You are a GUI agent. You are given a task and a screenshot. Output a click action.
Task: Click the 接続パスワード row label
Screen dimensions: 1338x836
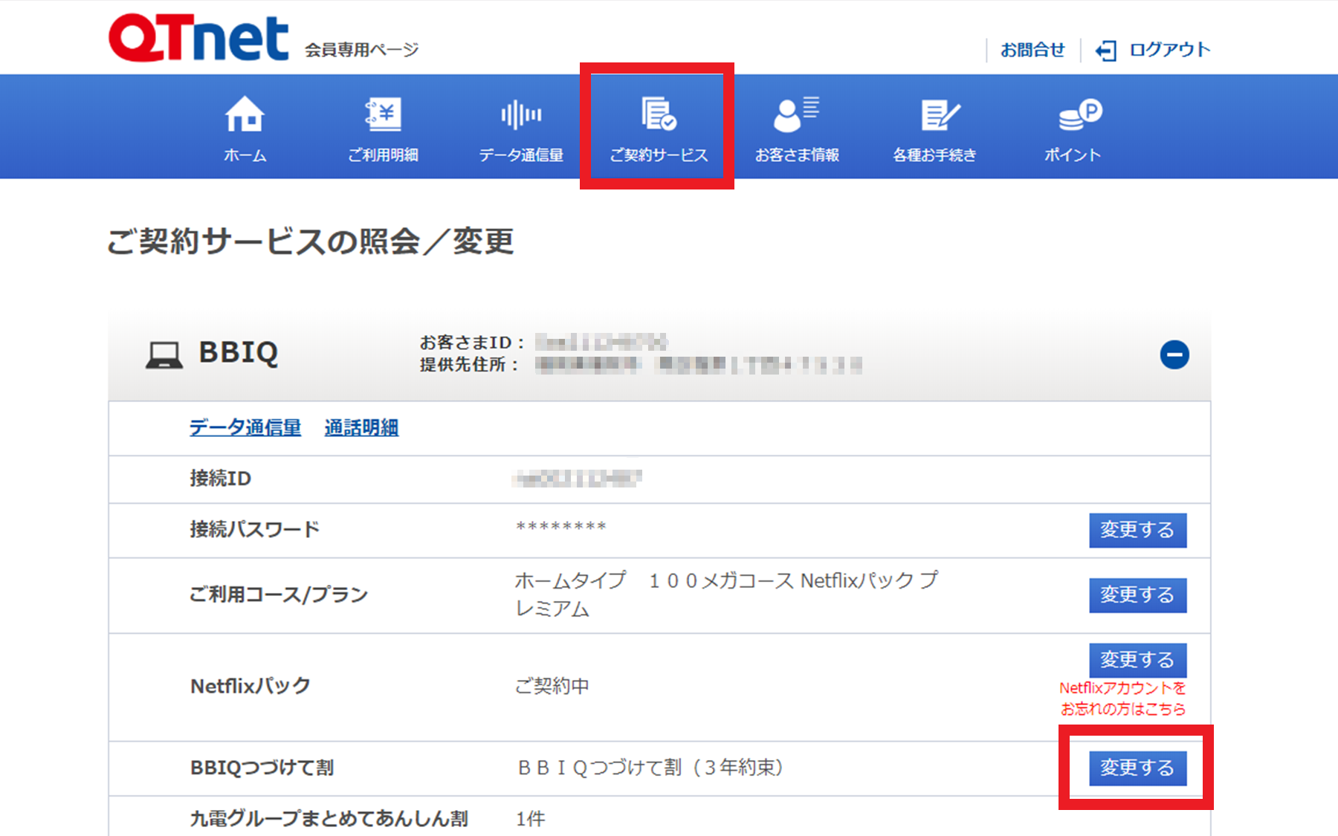click(254, 529)
